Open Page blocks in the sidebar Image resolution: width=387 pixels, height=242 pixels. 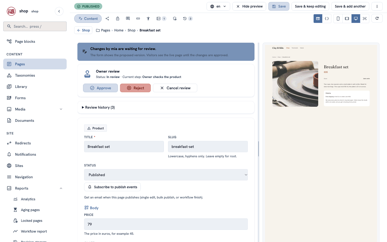[35, 41]
